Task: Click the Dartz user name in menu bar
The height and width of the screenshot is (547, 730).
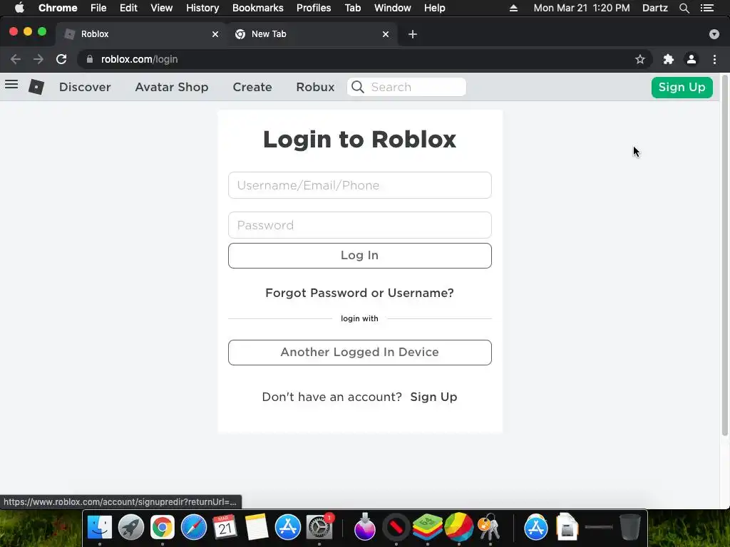Action: click(x=654, y=8)
